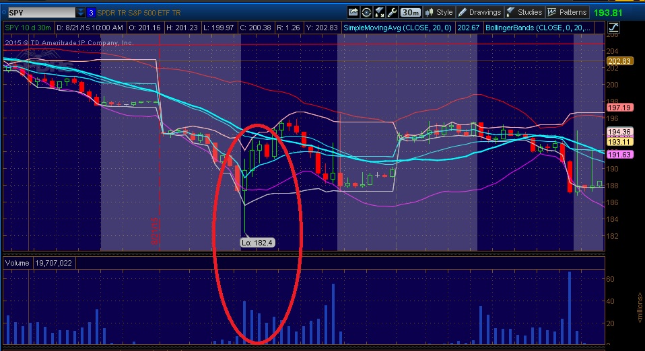The image size is (645, 351).
Task: Click the flask with arrow icon
Action: [x=379, y=12]
